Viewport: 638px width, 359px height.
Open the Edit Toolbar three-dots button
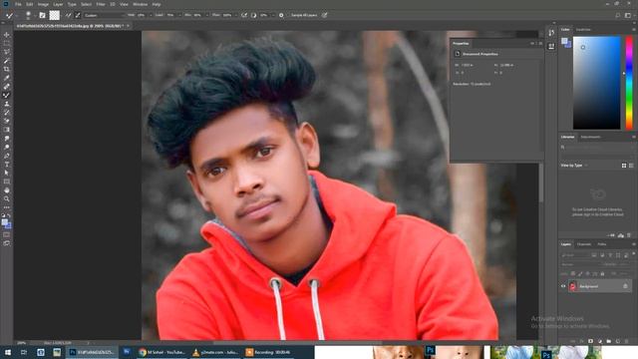[7, 207]
